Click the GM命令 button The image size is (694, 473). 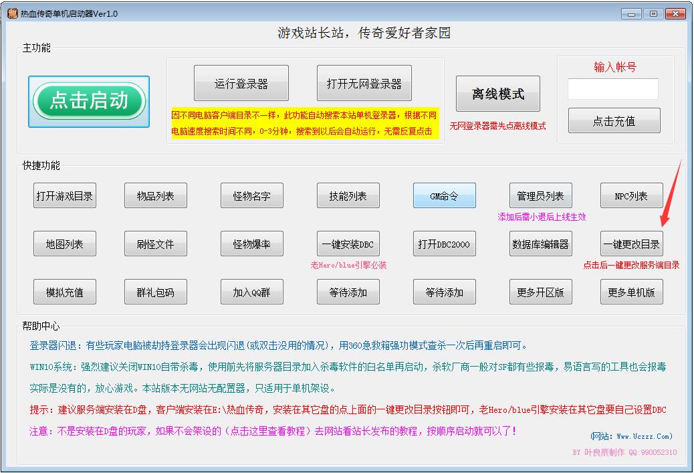[x=445, y=195]
